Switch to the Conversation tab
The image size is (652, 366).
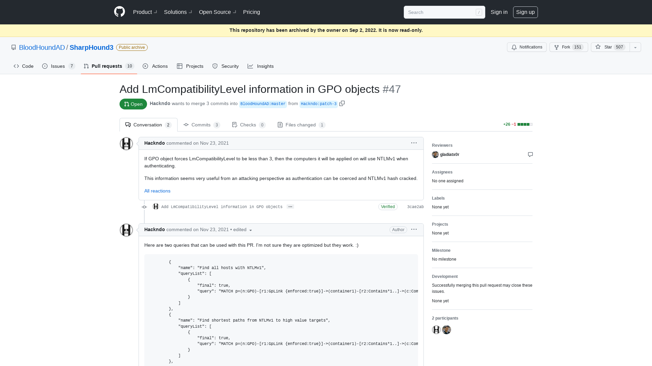(x=148, y=125)
